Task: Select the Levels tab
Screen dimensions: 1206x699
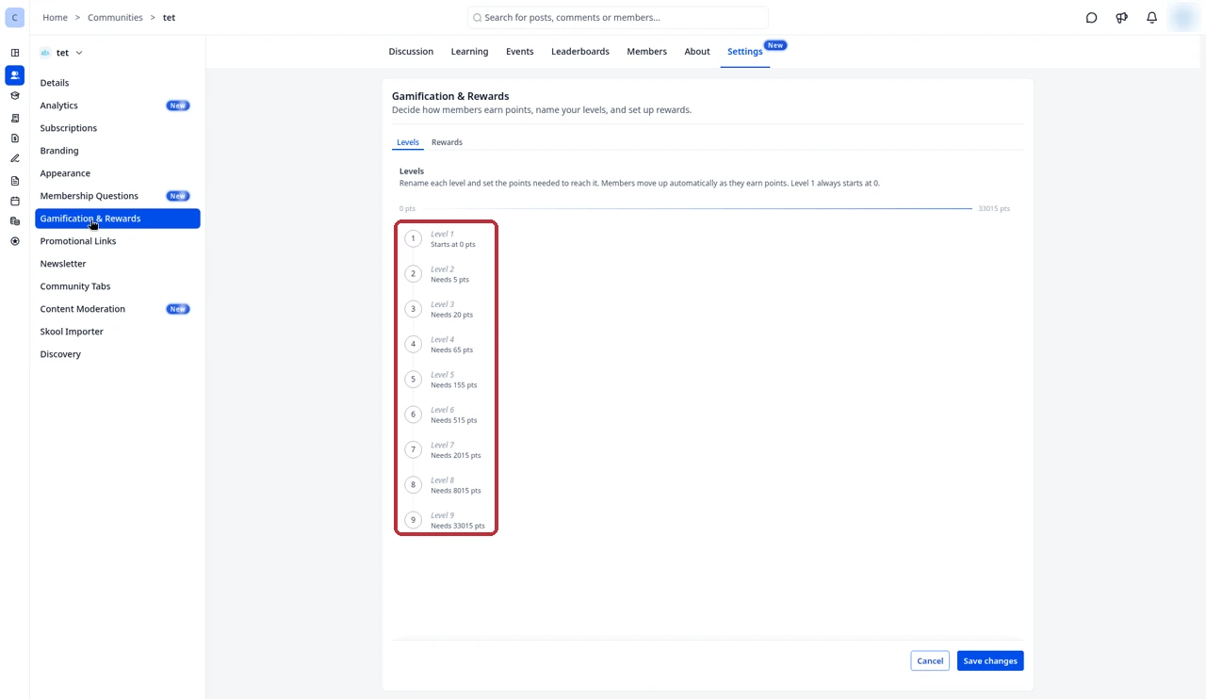Action: (408, 142)
